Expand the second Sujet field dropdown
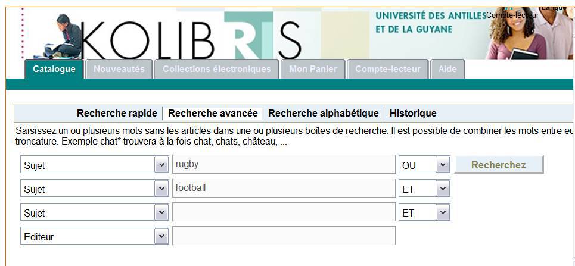The width and height of the screenshot is (575, 266). coord(161,189)
